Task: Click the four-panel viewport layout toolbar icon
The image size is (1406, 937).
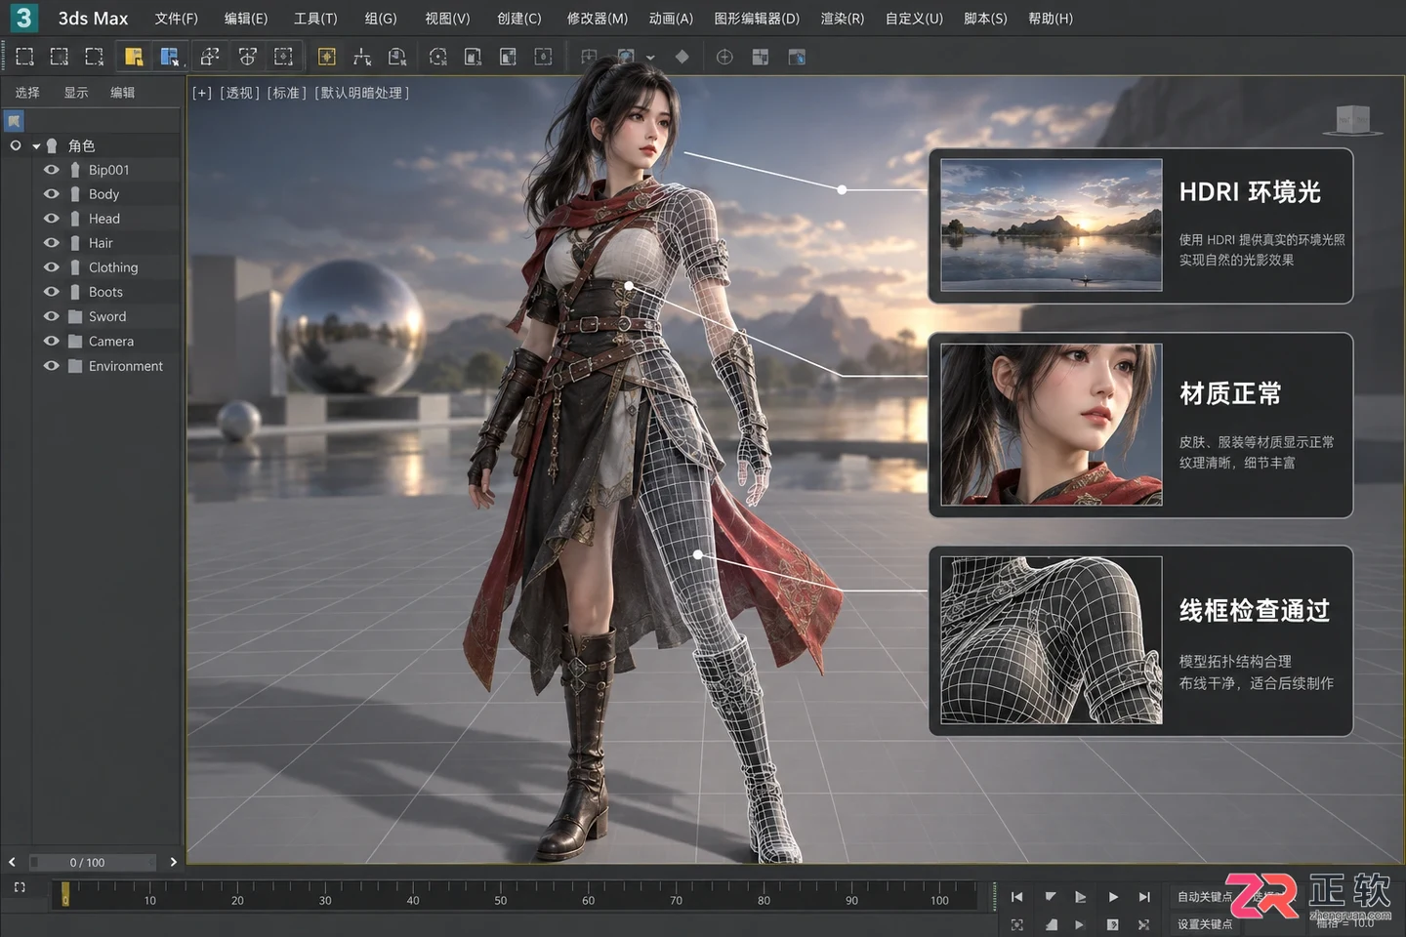Action: pos(760,57)
